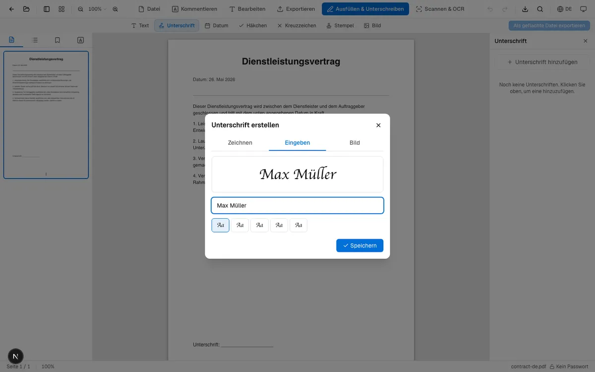Open the Exportieren menu
595x372 pixels.
(296, 9)
